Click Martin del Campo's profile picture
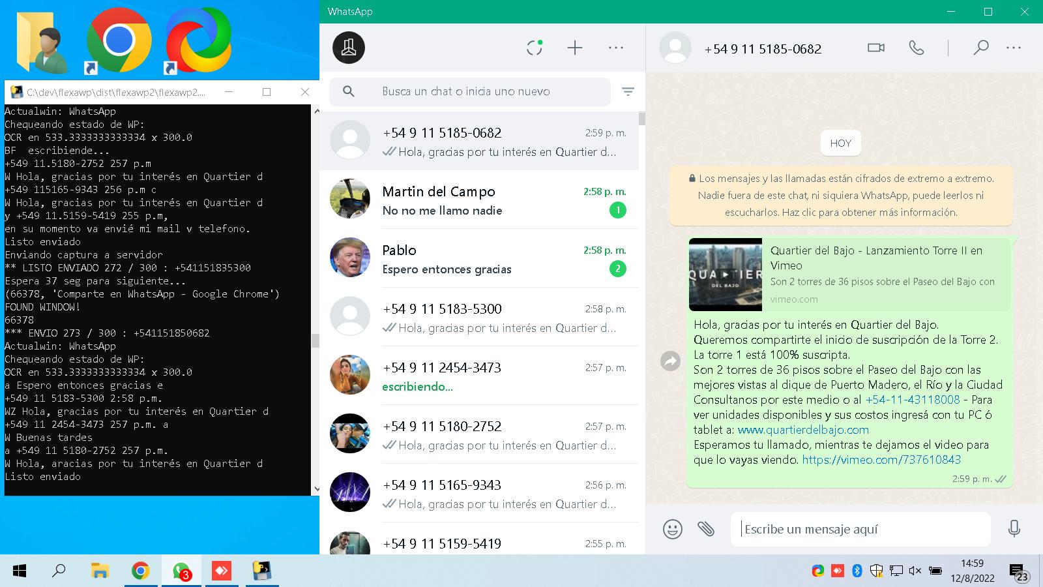This screenshot has height=587, width=1043. [350, 199]
